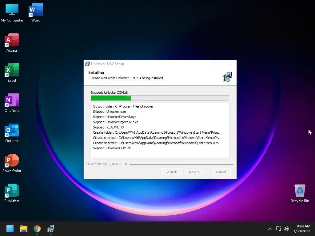The height and width of the screenshot is (236, 315).
Task: Select the 'Skipped: UnlockerDriver5.sys' log line
Action: point(114,117)
